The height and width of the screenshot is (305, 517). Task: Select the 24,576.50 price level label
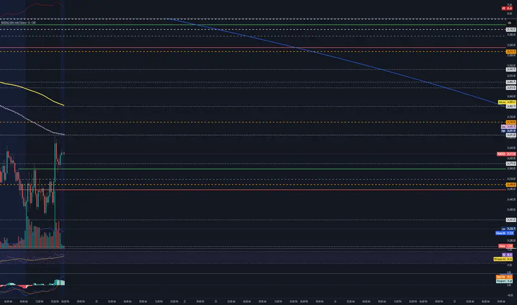tap(511, 164)
